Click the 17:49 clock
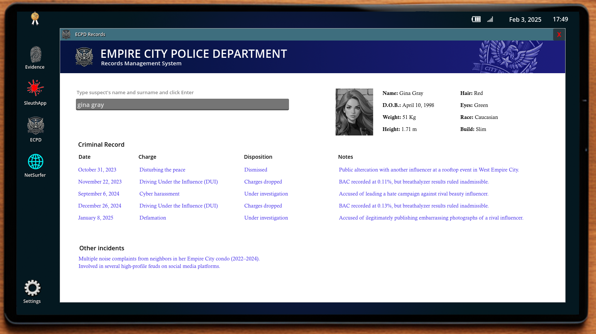596x334 pixels. (560, 19)
